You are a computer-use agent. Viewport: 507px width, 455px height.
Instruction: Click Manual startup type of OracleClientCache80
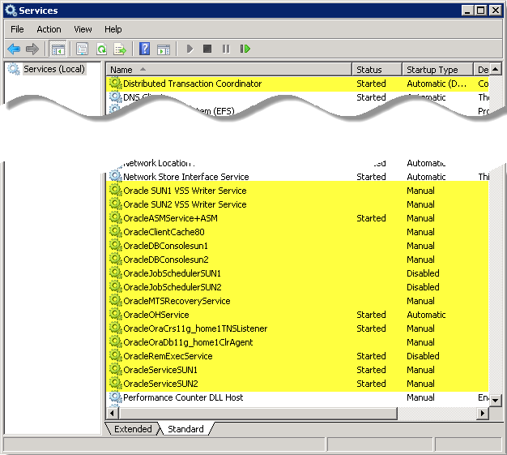click(420, 232)
